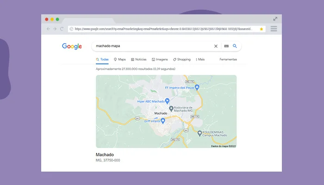The height and width of the screenshot is (185, 324).
Task: Reload the page with refresh icon
Action: point(62,29)
